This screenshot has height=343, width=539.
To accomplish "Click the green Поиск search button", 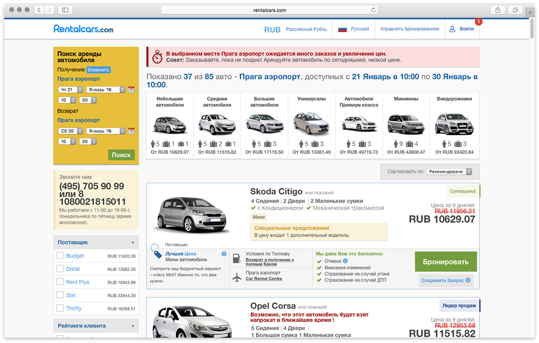I will pyautogui.click(x=121, y=155).
